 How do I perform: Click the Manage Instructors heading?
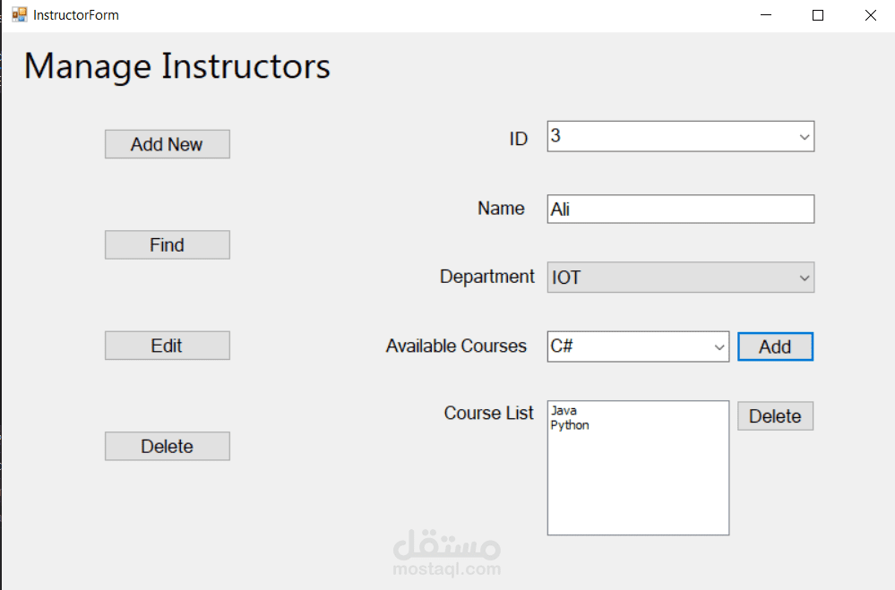(176, 67)
